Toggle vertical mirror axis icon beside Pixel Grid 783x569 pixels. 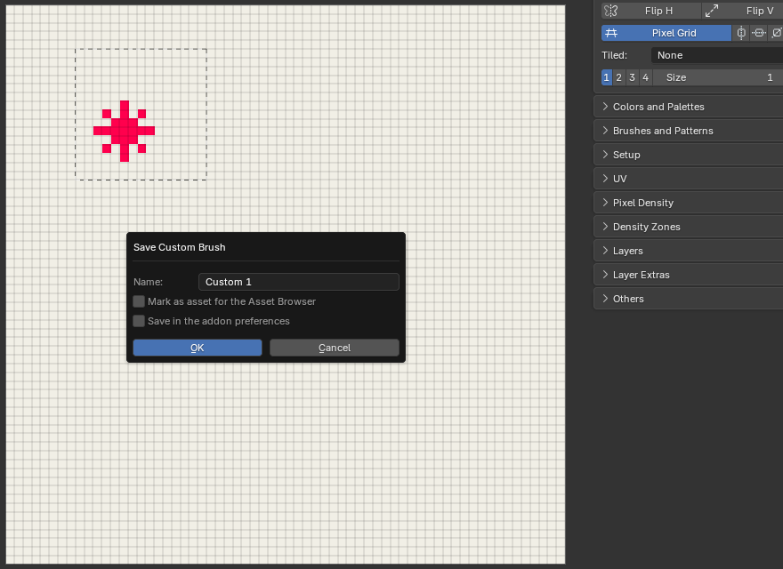[741, 33]
